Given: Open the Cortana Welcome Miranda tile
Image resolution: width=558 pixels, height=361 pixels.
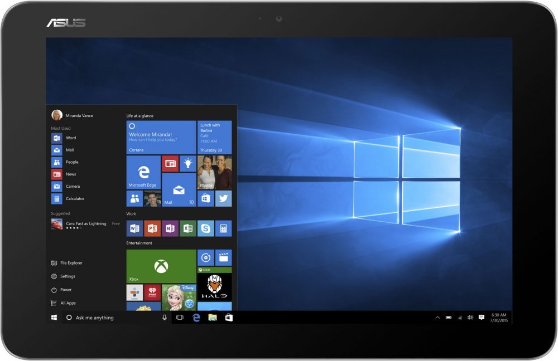Looking at the screenshot, I should coord(161,137).
